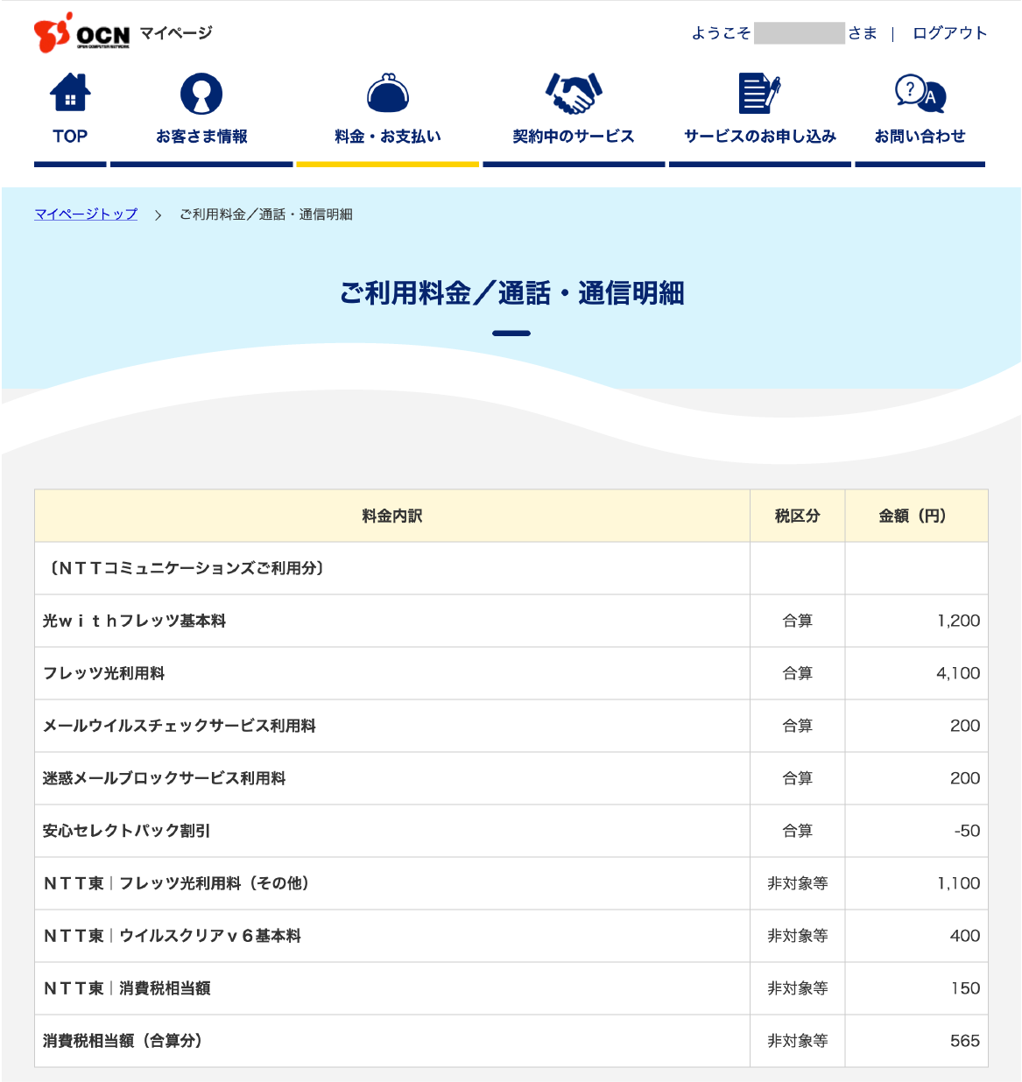This screenshot has height=1082, width=1022.
Task: Click メールウイルスチェックサービス利用料 row label
Action: 180,726
